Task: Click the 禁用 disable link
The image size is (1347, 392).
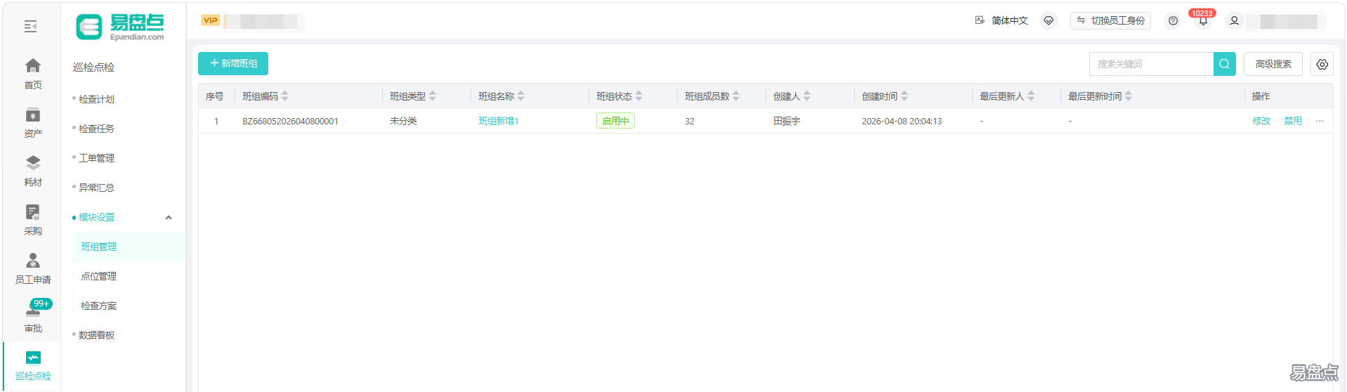Action: [x=1293, y=121]
